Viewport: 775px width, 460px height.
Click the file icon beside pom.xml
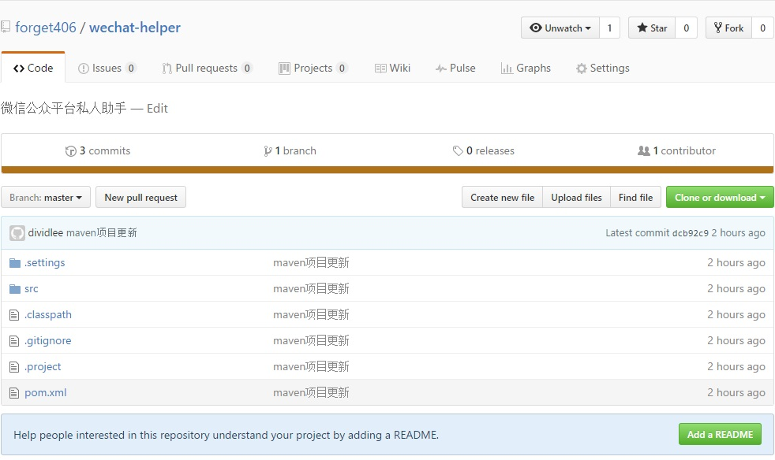coord(14,393)
